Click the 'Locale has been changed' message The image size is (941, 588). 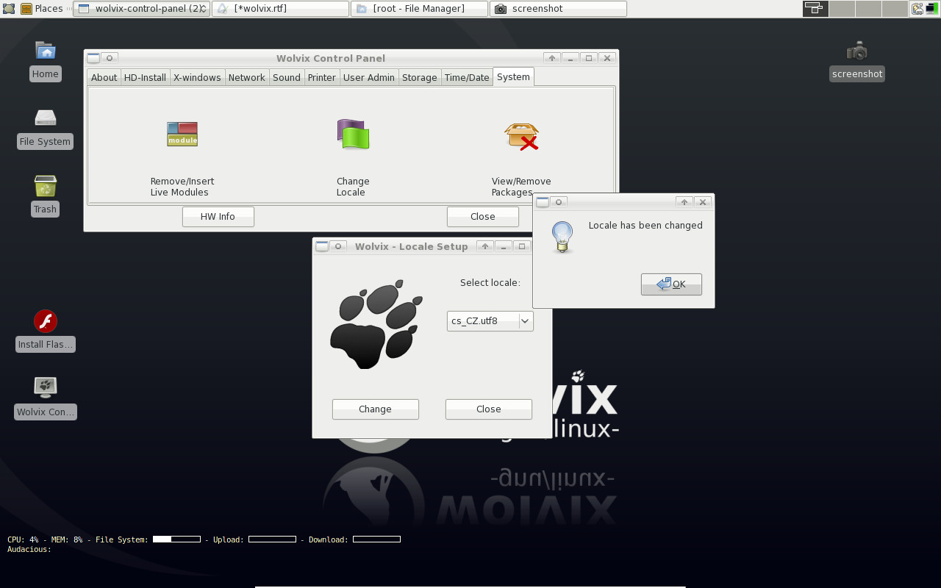tap(645, 226)
